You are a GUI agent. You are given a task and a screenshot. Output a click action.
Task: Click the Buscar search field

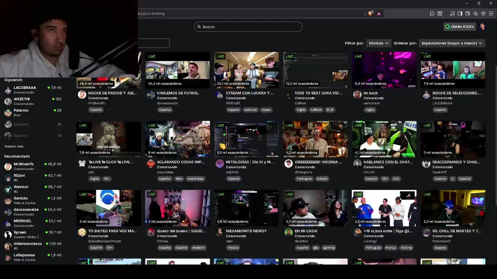point(248,27)
